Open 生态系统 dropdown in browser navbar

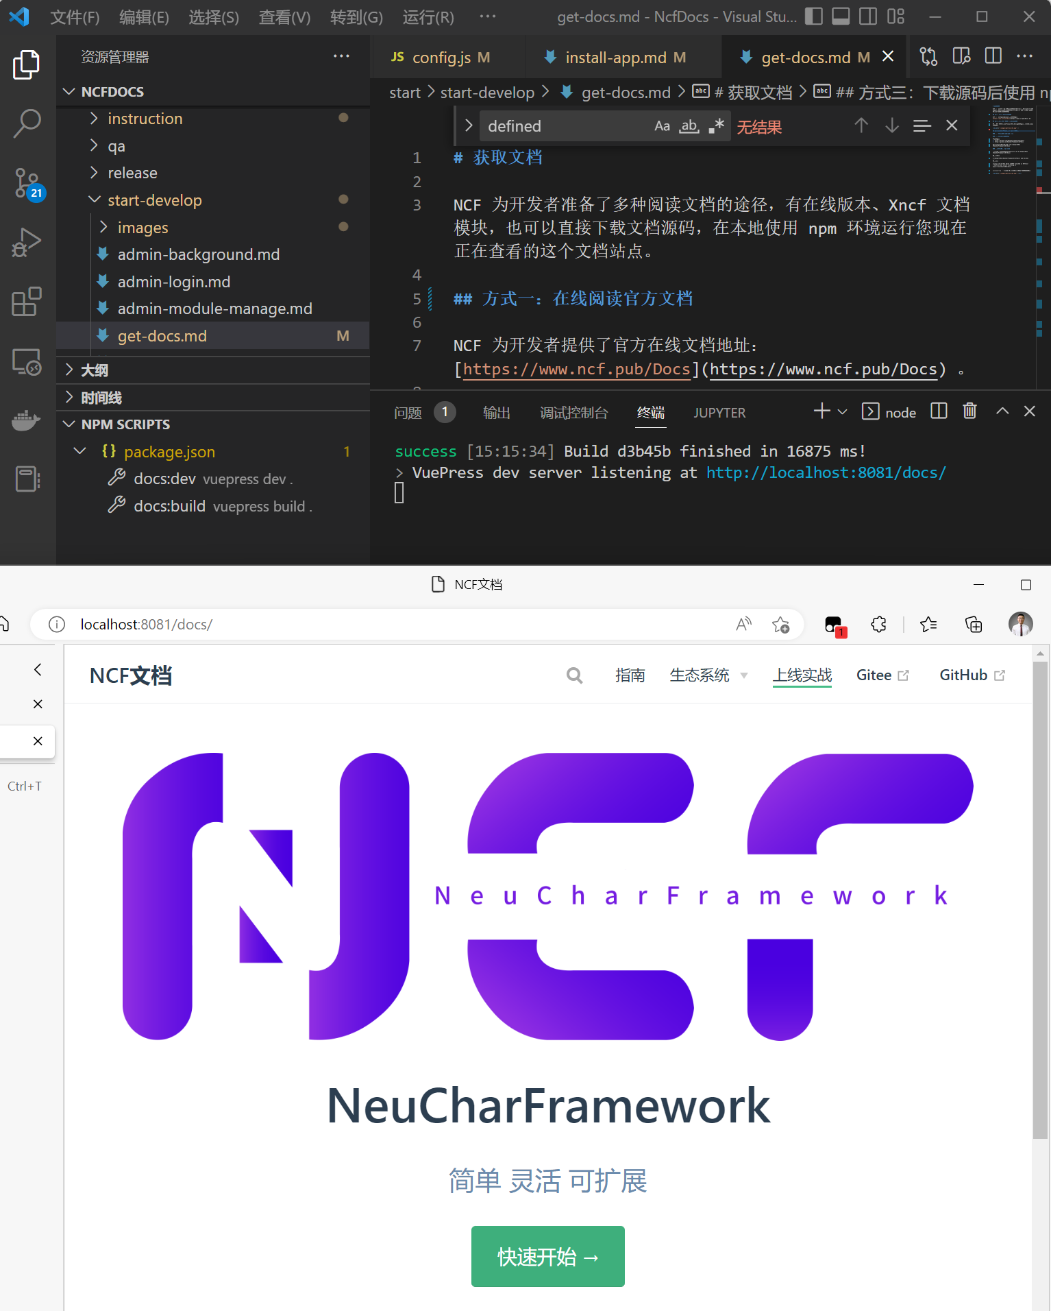click(708, 675)
